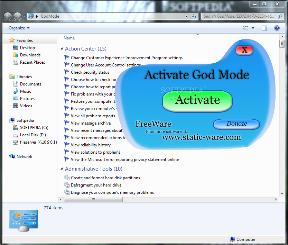Image resolution: width=288 pixels, height=245 pixels.
Task: Open Downloads in Favorites
Action: click(30, 55)
